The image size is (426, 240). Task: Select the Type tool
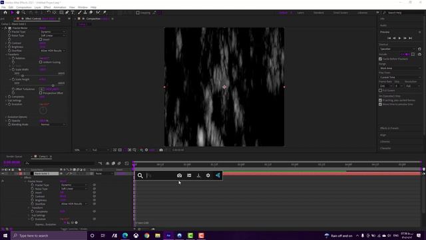[x=73, y=13]
